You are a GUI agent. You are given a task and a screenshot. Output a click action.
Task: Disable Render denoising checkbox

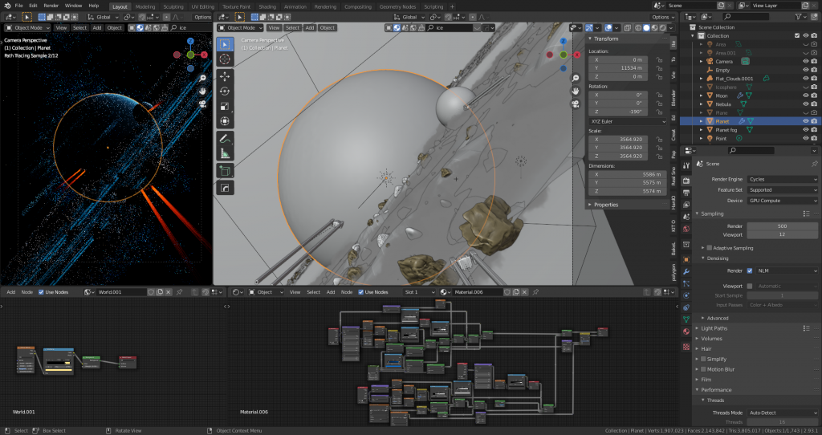point(750,271)
